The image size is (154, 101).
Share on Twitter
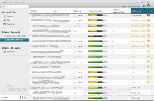tap(26, 98)
